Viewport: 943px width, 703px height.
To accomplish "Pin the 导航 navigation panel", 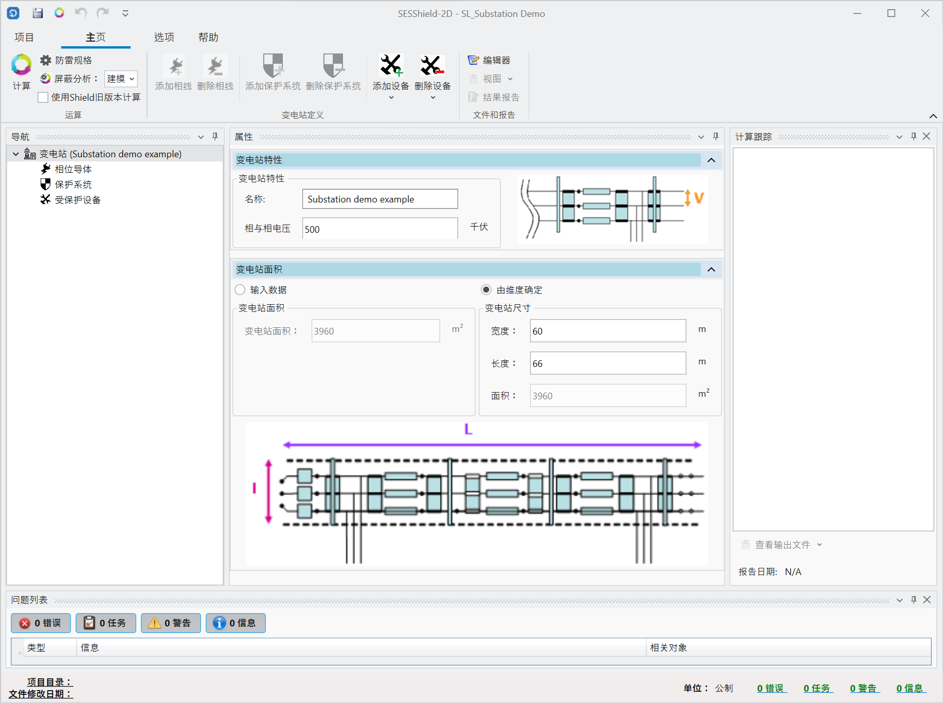I will click(x=215, y=137).
